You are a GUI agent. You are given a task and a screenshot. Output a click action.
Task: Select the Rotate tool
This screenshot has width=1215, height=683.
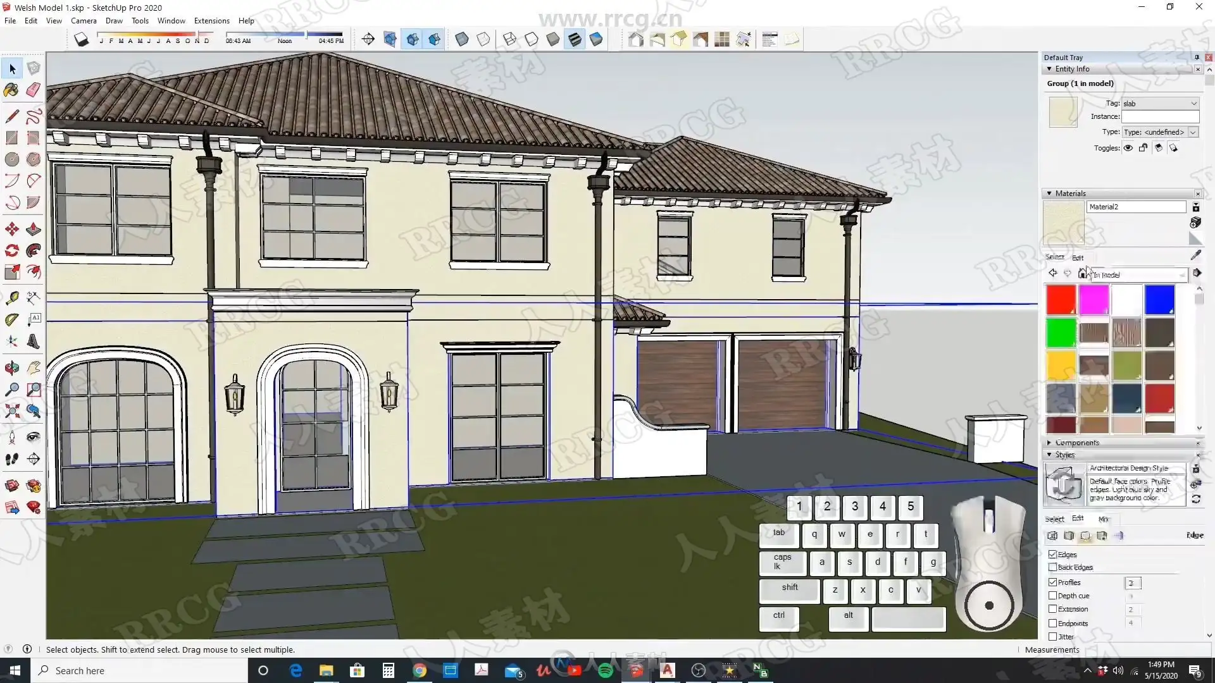point(11,250)
